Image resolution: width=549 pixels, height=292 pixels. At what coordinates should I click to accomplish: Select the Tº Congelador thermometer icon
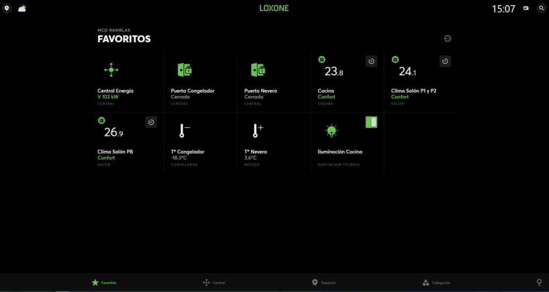coord(184,130)
